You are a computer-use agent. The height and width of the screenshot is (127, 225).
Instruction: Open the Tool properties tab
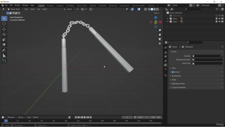(166, 48)
